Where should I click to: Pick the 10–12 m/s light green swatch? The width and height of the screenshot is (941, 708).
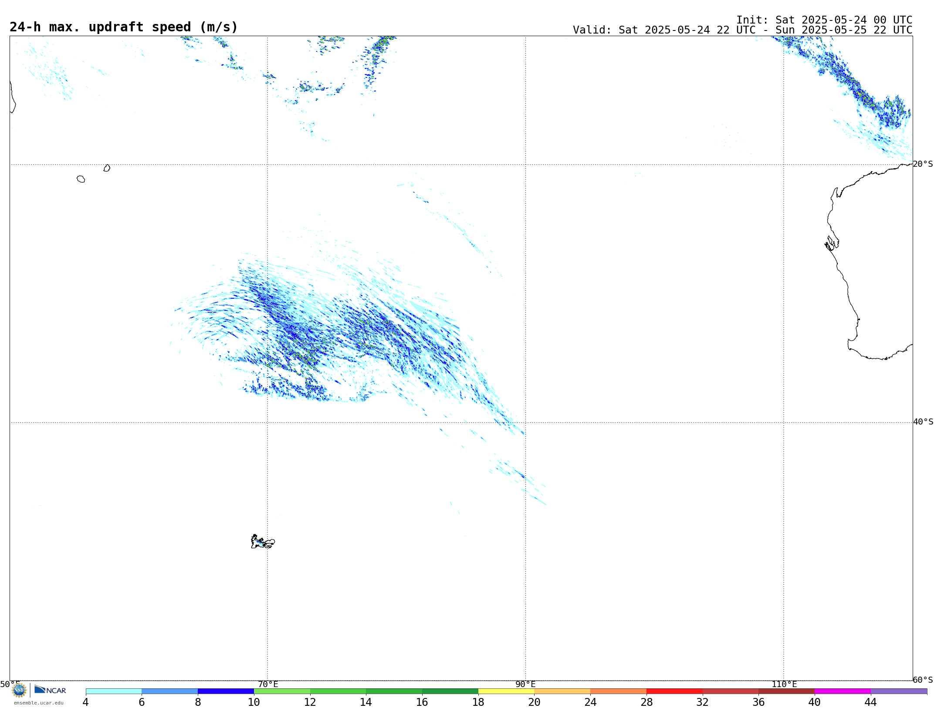tap(282, 691)
